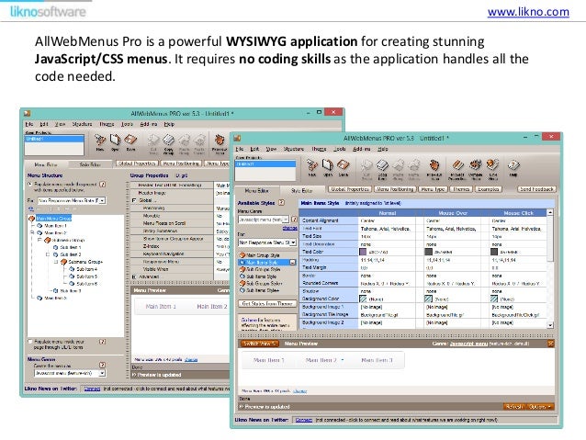Click Compile Menu icon in front window

[476, 168]
